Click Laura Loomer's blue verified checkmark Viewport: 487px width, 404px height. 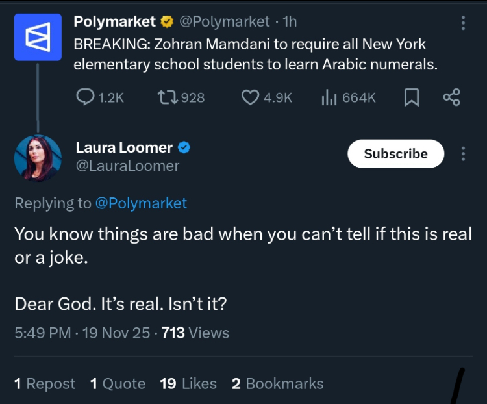[x=184, y=148]
